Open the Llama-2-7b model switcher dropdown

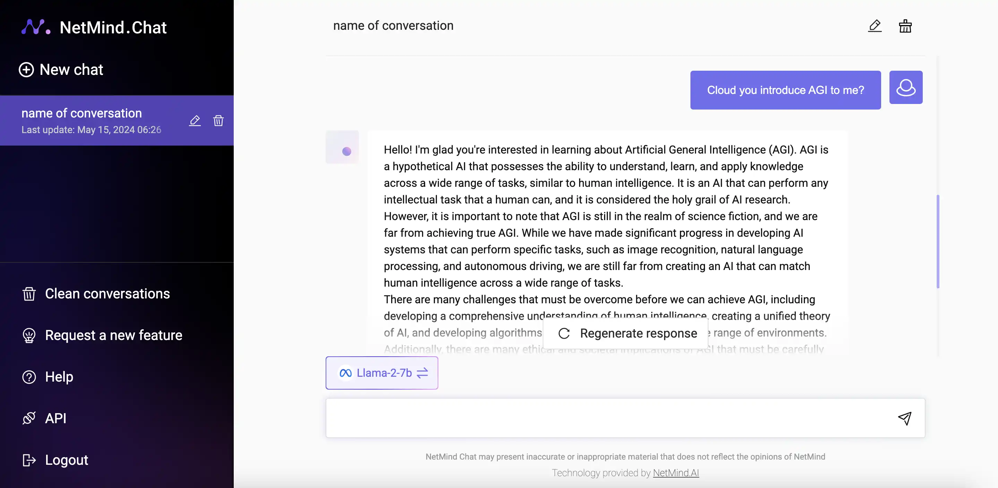pyautogui.click(x=381, y=372)
